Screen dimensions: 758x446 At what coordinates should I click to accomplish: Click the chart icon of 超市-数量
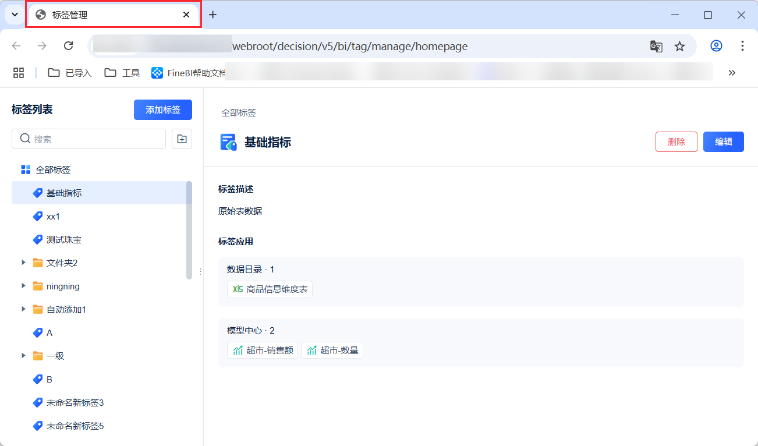[x=312, y=350]
